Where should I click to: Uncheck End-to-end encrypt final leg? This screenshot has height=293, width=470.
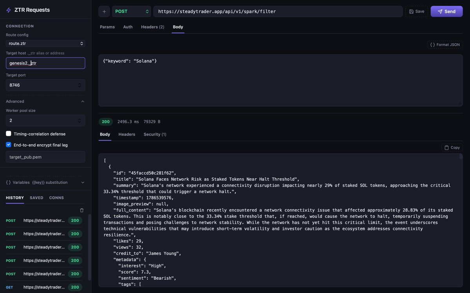(x=9, y=145)
